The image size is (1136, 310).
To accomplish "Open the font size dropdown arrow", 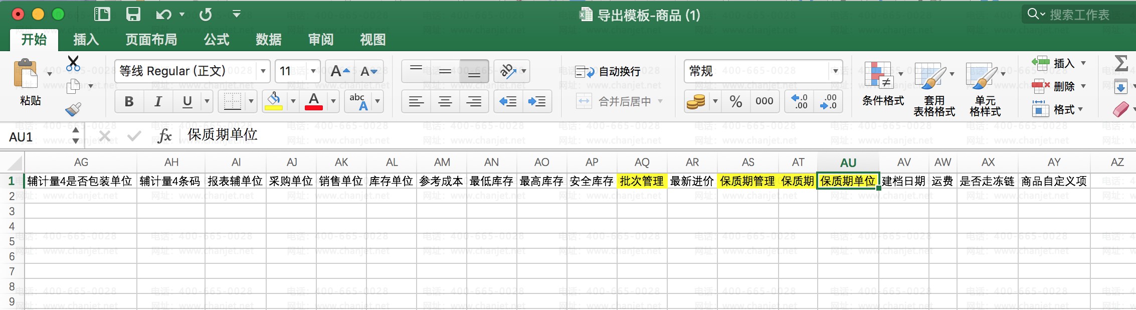I will pyautogui.click(x=313, y=71).
